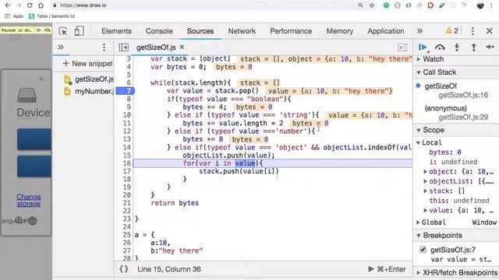Screen dimensions: 499x280
Task: Go to the browser home page
Action: [41, 5]
